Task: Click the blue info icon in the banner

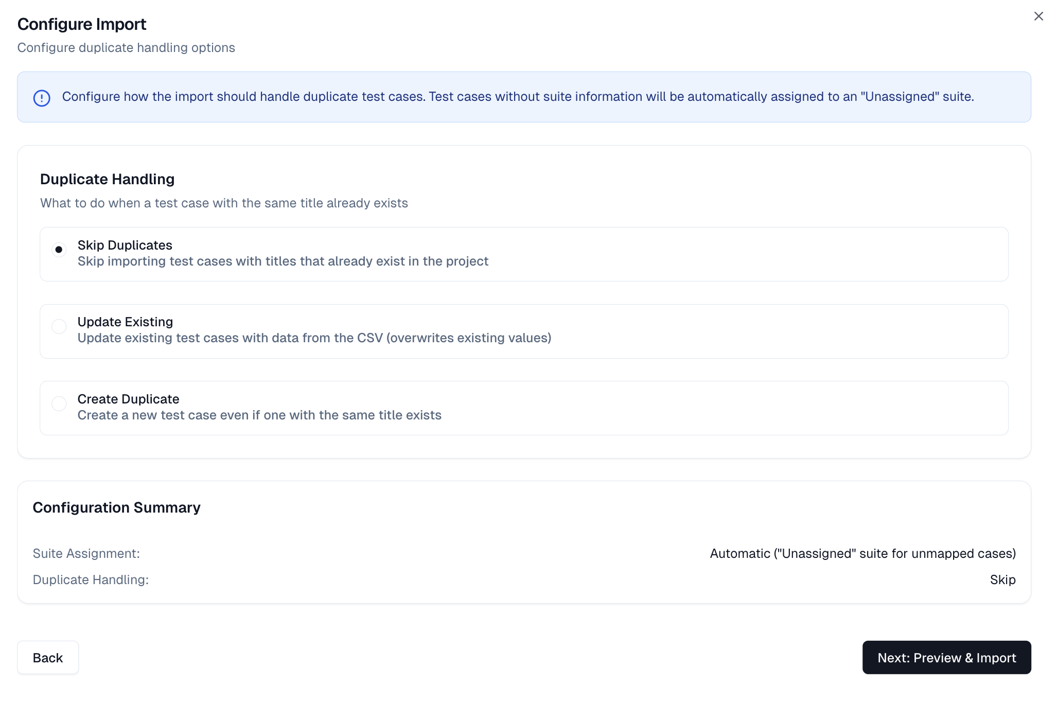Action: (43, 97)
